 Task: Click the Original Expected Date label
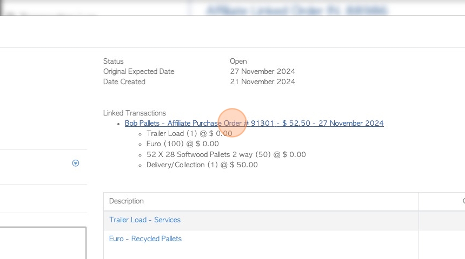(x=139, y=72)
